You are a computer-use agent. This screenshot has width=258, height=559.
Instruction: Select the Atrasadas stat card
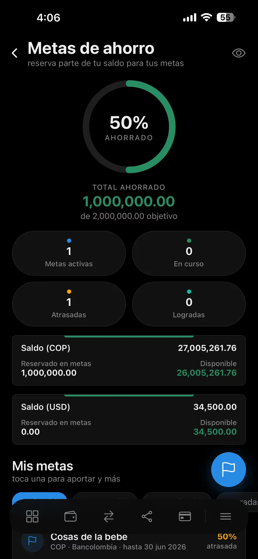point(69,304)
